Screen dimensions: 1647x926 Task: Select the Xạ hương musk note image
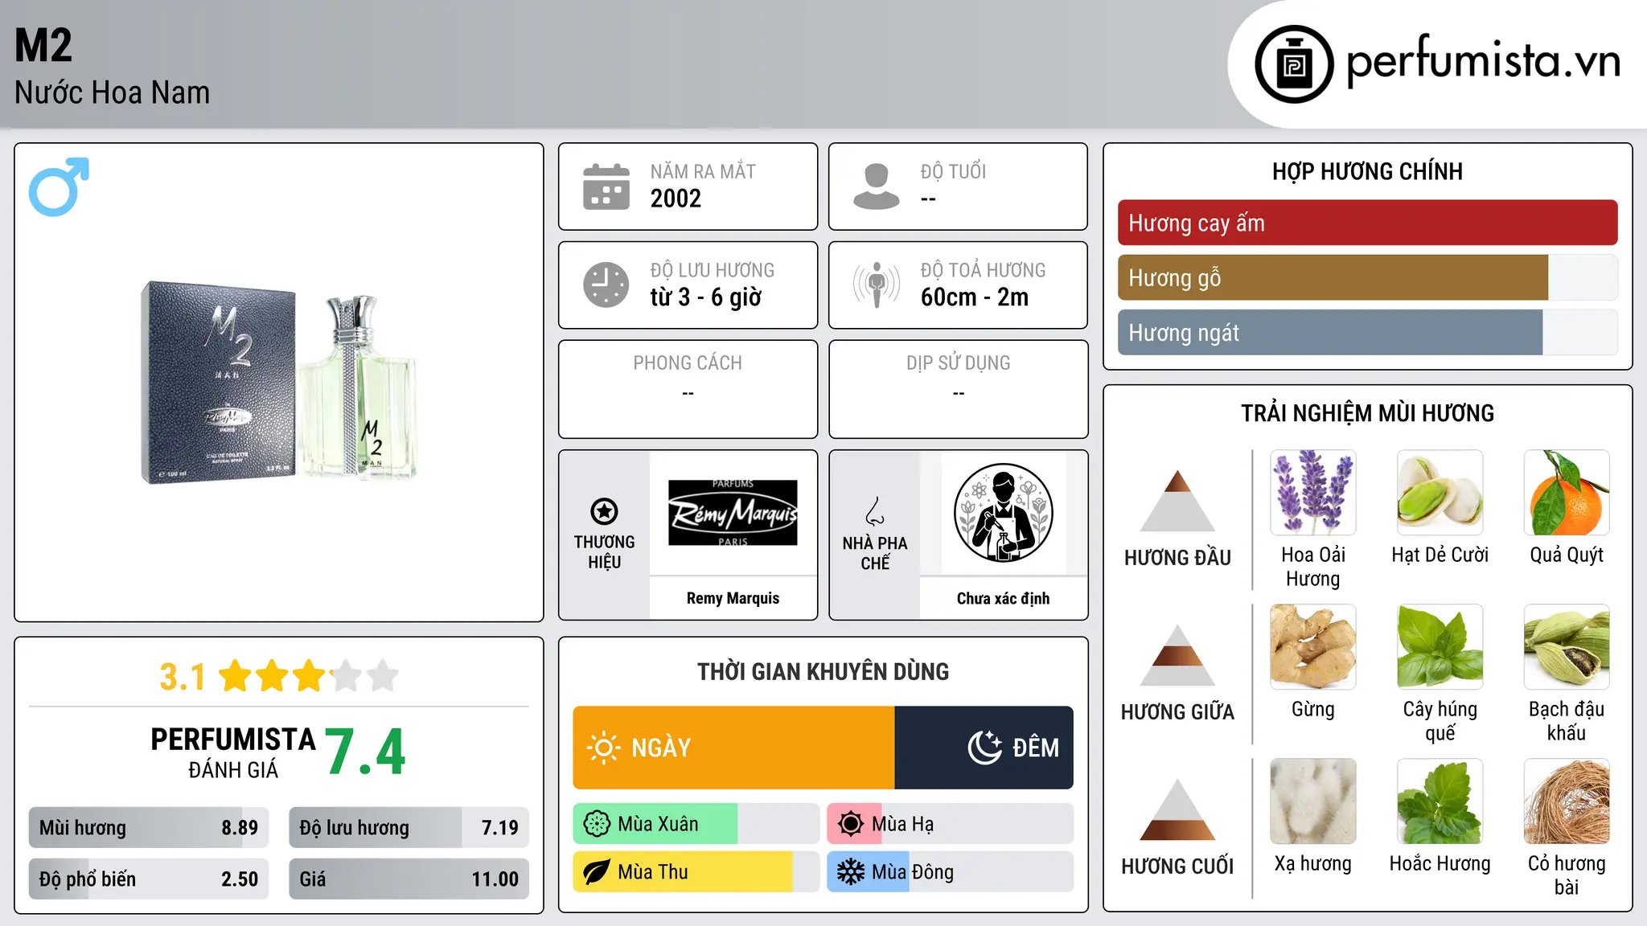(x=1313, y=801)
